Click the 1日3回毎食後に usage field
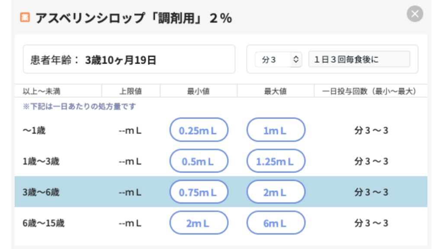This screenshot has width=443, height=249. click(359, 60)
